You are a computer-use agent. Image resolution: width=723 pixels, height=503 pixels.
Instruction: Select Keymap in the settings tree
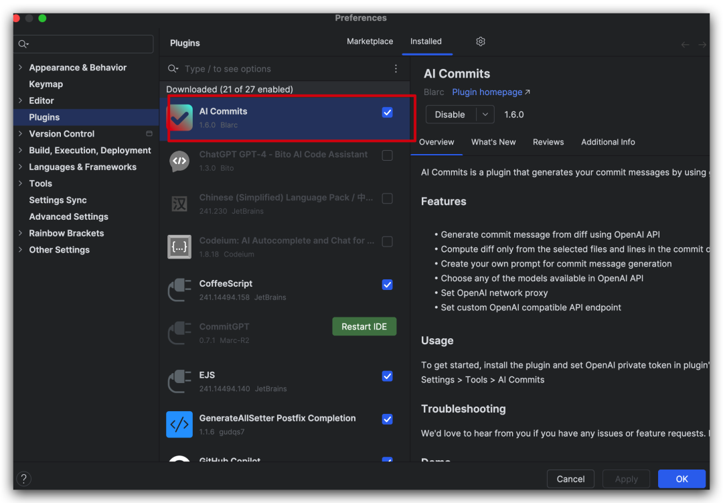click(x=46, y=84)
